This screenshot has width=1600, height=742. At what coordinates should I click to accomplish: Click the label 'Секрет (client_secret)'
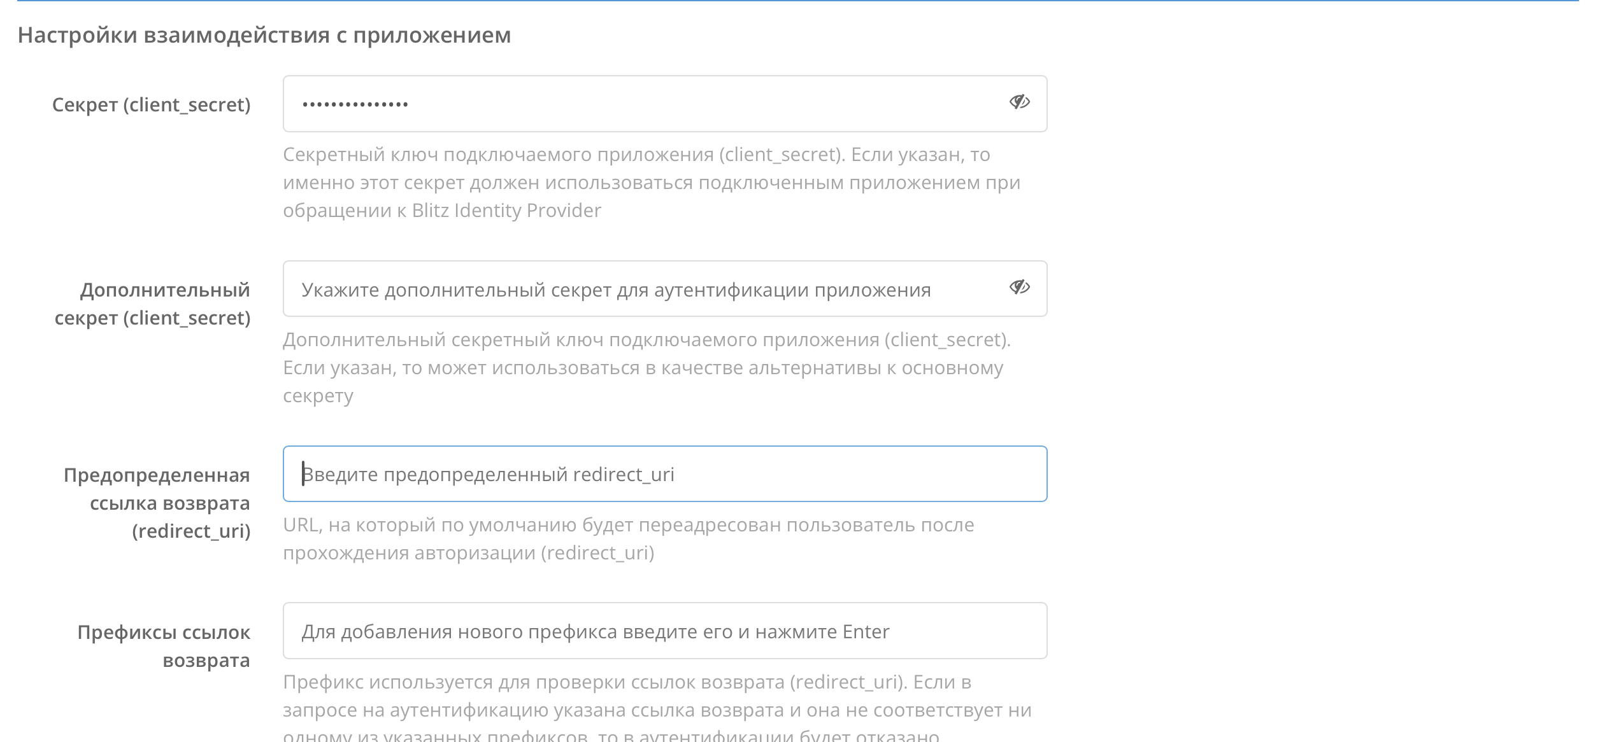click(x=151, y=104)
